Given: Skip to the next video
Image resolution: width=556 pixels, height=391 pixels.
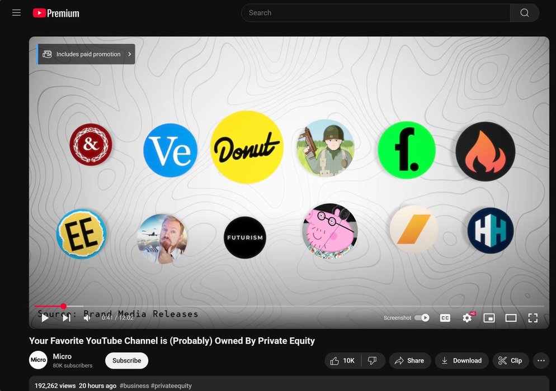Looking at the screenshot, I should pos(67,318).
